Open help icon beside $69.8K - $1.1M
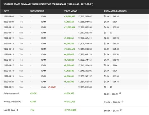The image size is (149, 115). click(121, 110)
